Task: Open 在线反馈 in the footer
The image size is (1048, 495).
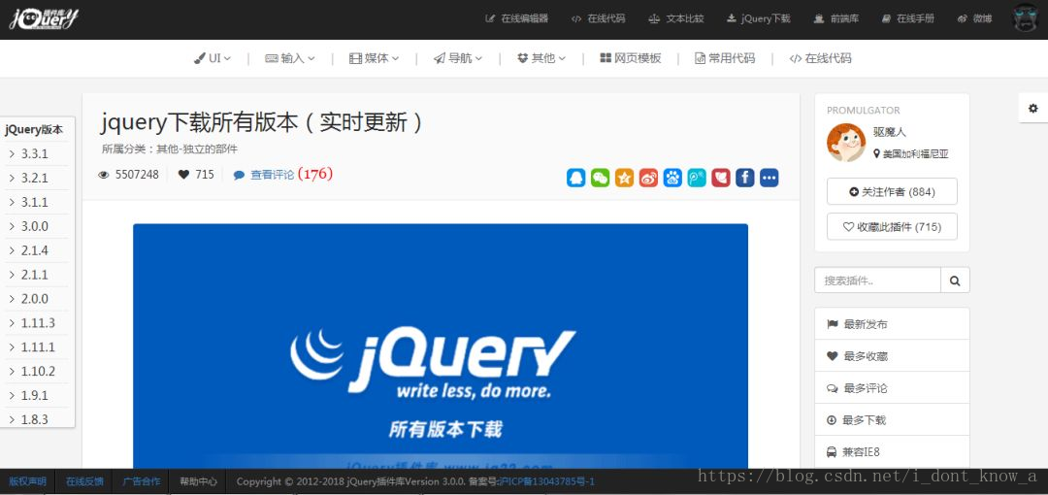Action: tap(84, 481)
